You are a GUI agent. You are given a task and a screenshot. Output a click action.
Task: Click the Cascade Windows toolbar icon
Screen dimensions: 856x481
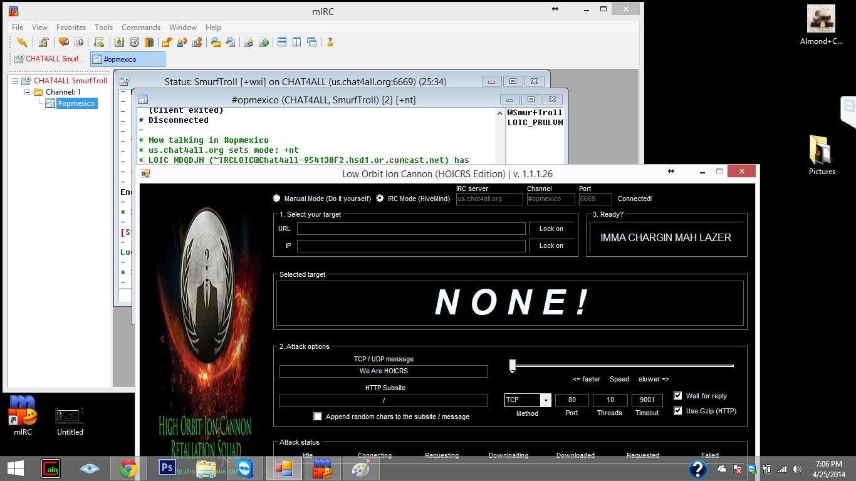[311, 42]
